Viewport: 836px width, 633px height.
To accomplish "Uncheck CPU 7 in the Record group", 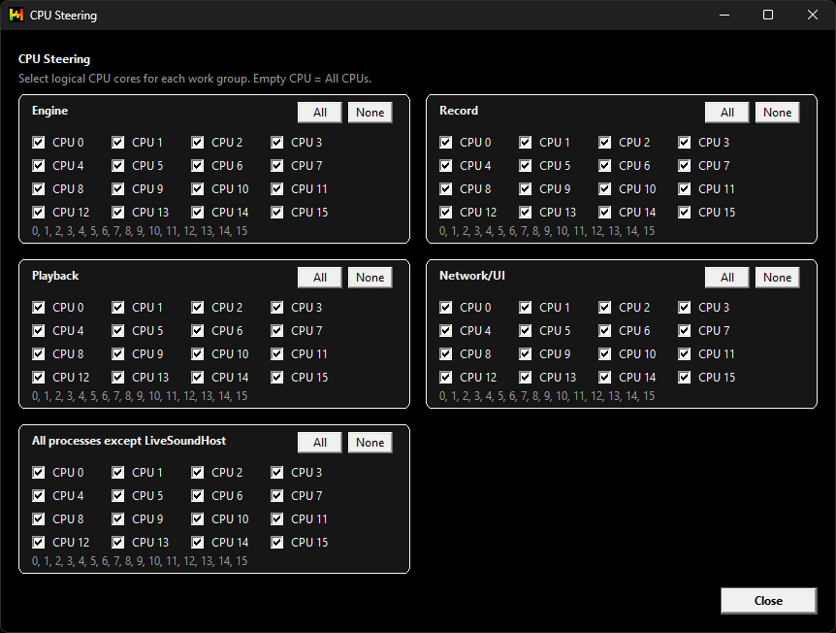I will pyautogui.click(x=684, y=166).
